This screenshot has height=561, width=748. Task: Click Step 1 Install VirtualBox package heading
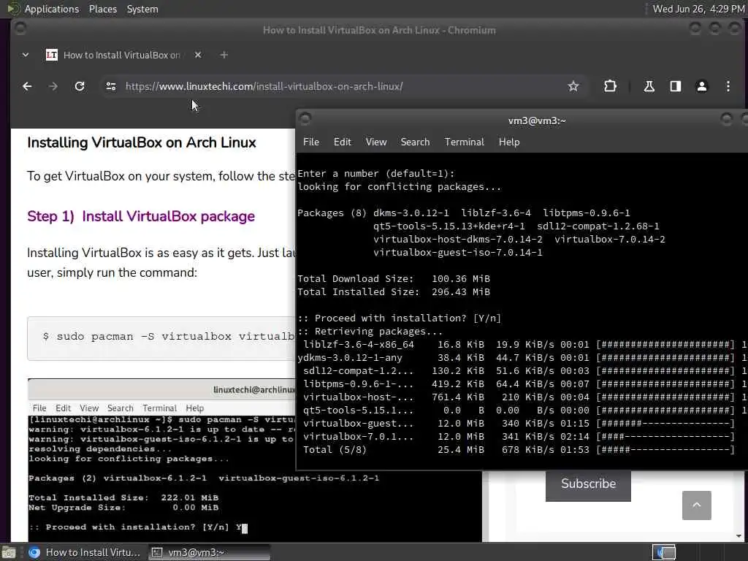tap(141, 216)
